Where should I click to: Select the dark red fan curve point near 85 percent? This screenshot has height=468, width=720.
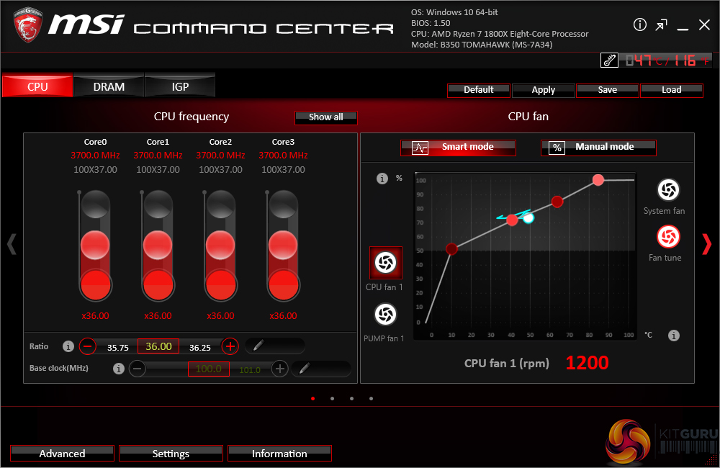coord(557,202)
